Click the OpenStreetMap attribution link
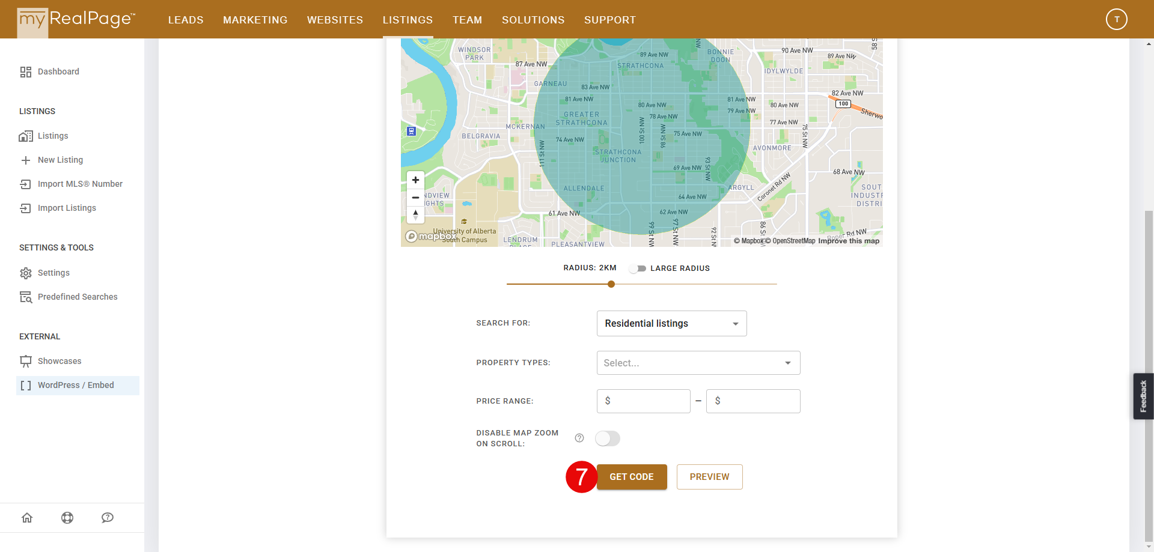1154x552 pixels. pyautogui.click(x=790, y=241)
